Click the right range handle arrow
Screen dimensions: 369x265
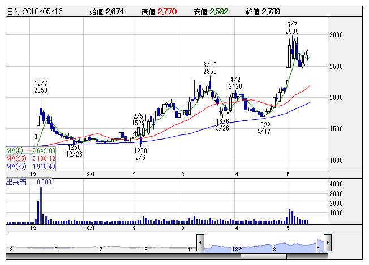tap(328, 242)
